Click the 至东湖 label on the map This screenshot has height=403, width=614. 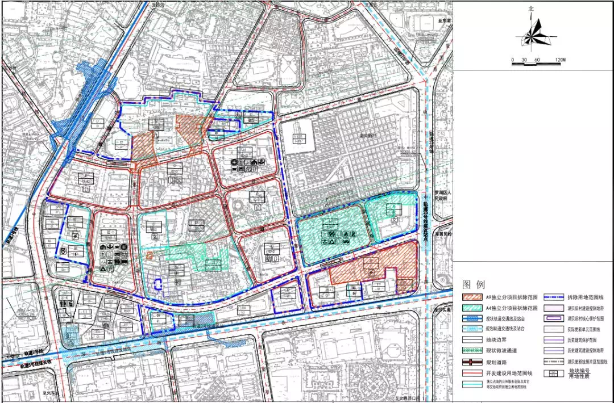click(x=445, y=20)
